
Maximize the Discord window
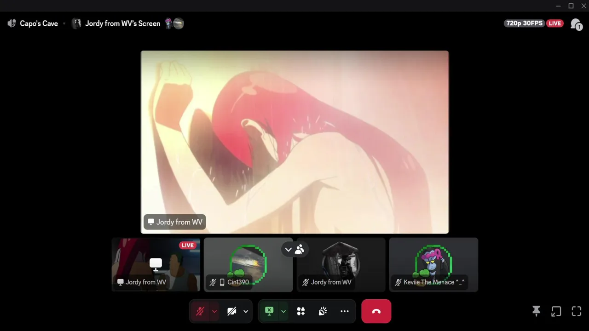coord(571,6)
